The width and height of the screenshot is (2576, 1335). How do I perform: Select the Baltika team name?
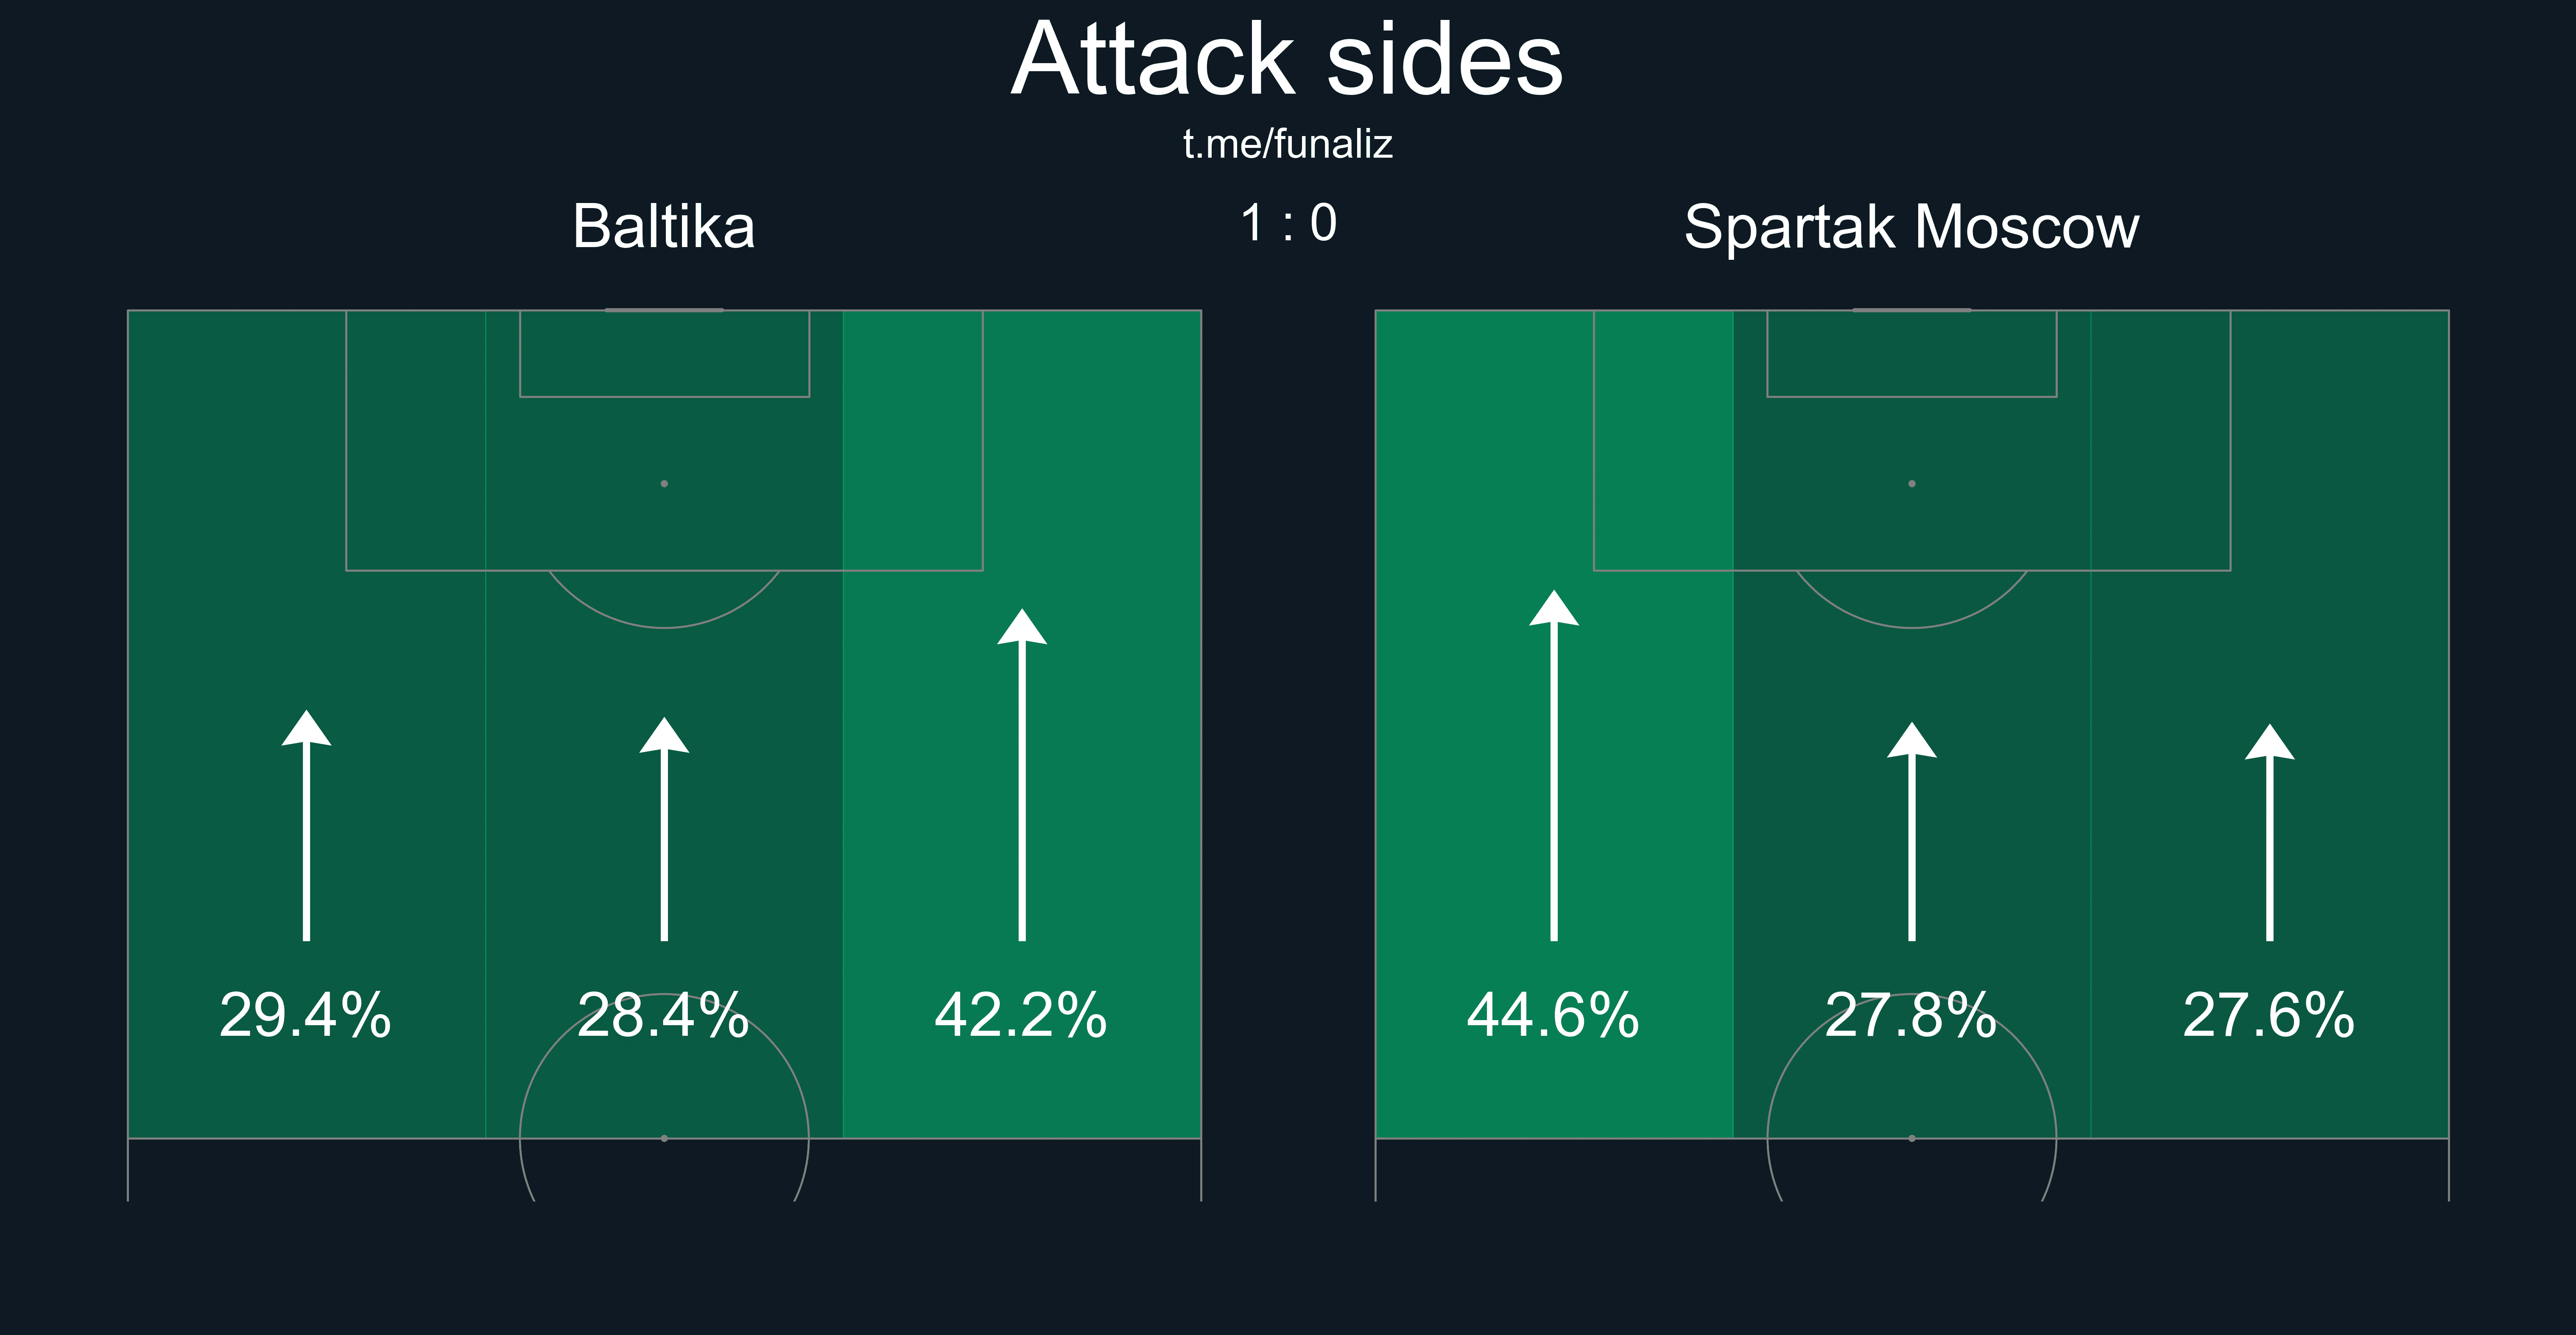point(664,227)
